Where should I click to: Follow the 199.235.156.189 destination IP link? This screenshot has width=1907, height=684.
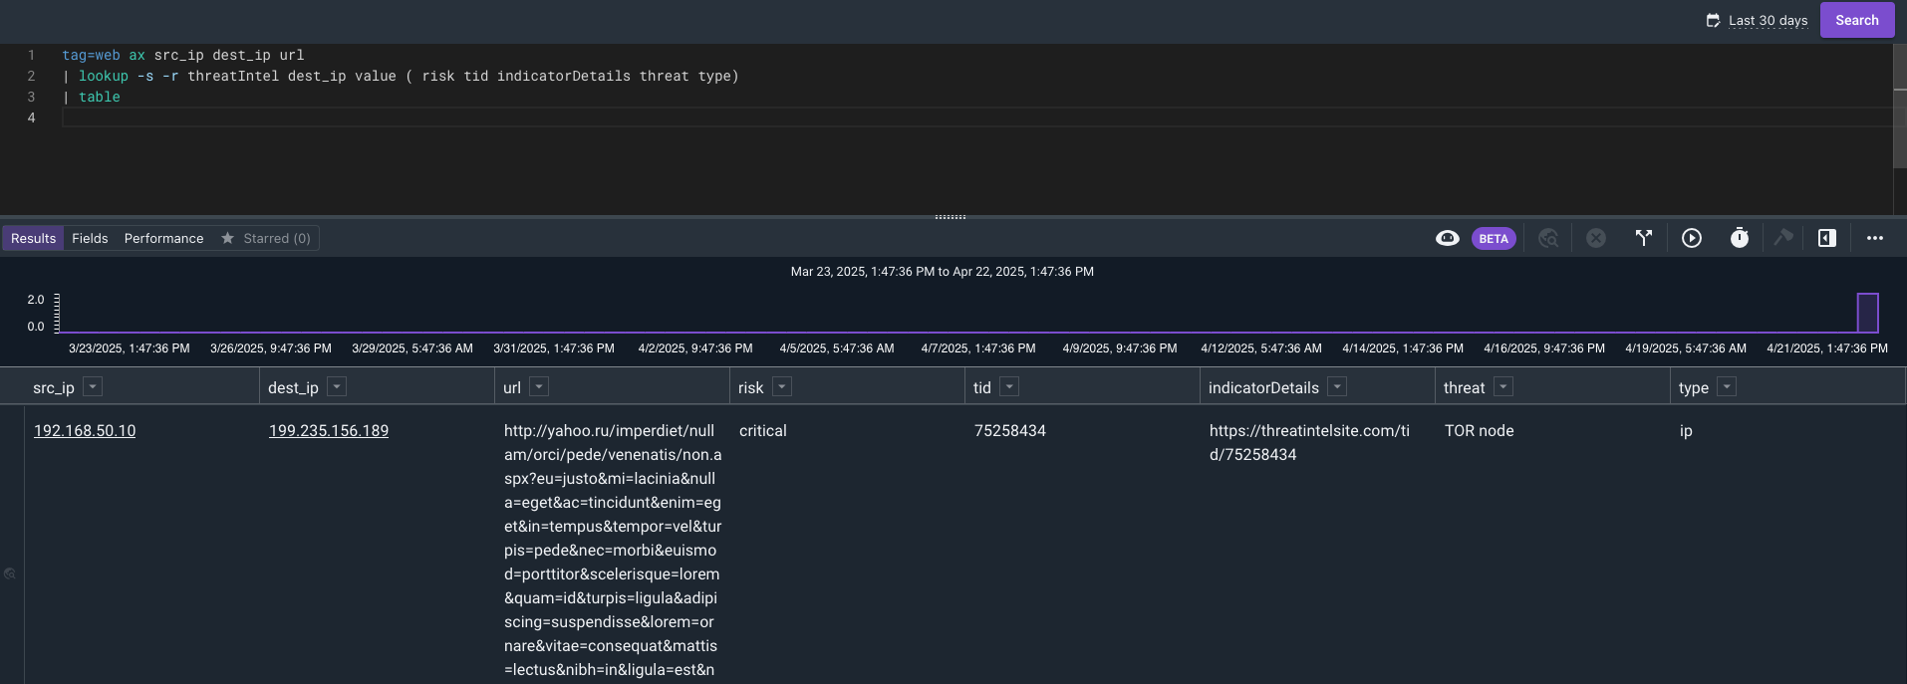329,430
